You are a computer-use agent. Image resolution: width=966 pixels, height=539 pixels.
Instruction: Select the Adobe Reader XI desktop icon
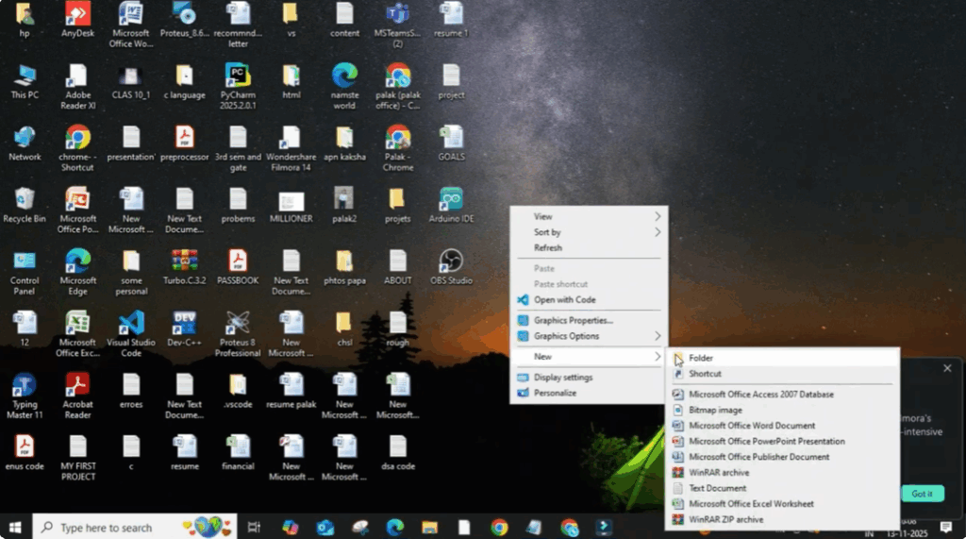(77, 86)
